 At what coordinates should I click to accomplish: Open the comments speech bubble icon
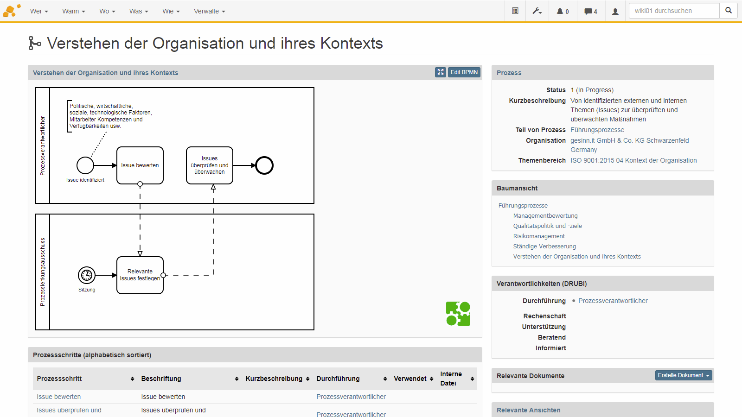point(591,11)
